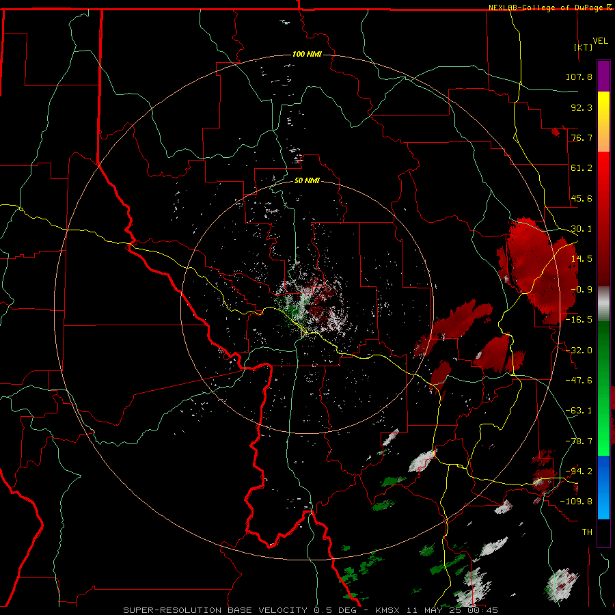Pick the purple band of the velocity scale

click(603, 76)
